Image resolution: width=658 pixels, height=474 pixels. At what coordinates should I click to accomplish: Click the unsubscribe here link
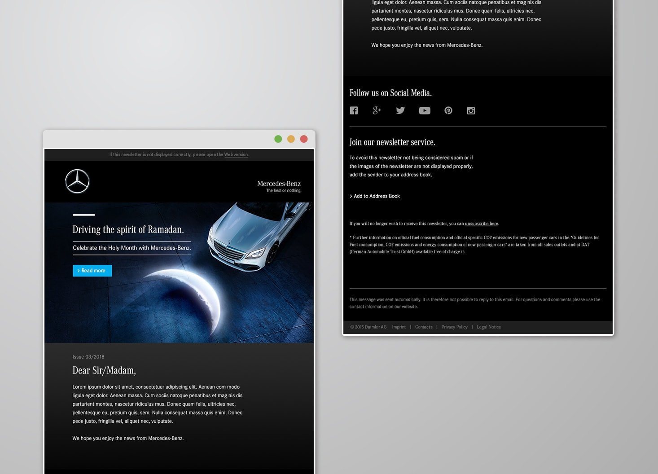[482, 224]
